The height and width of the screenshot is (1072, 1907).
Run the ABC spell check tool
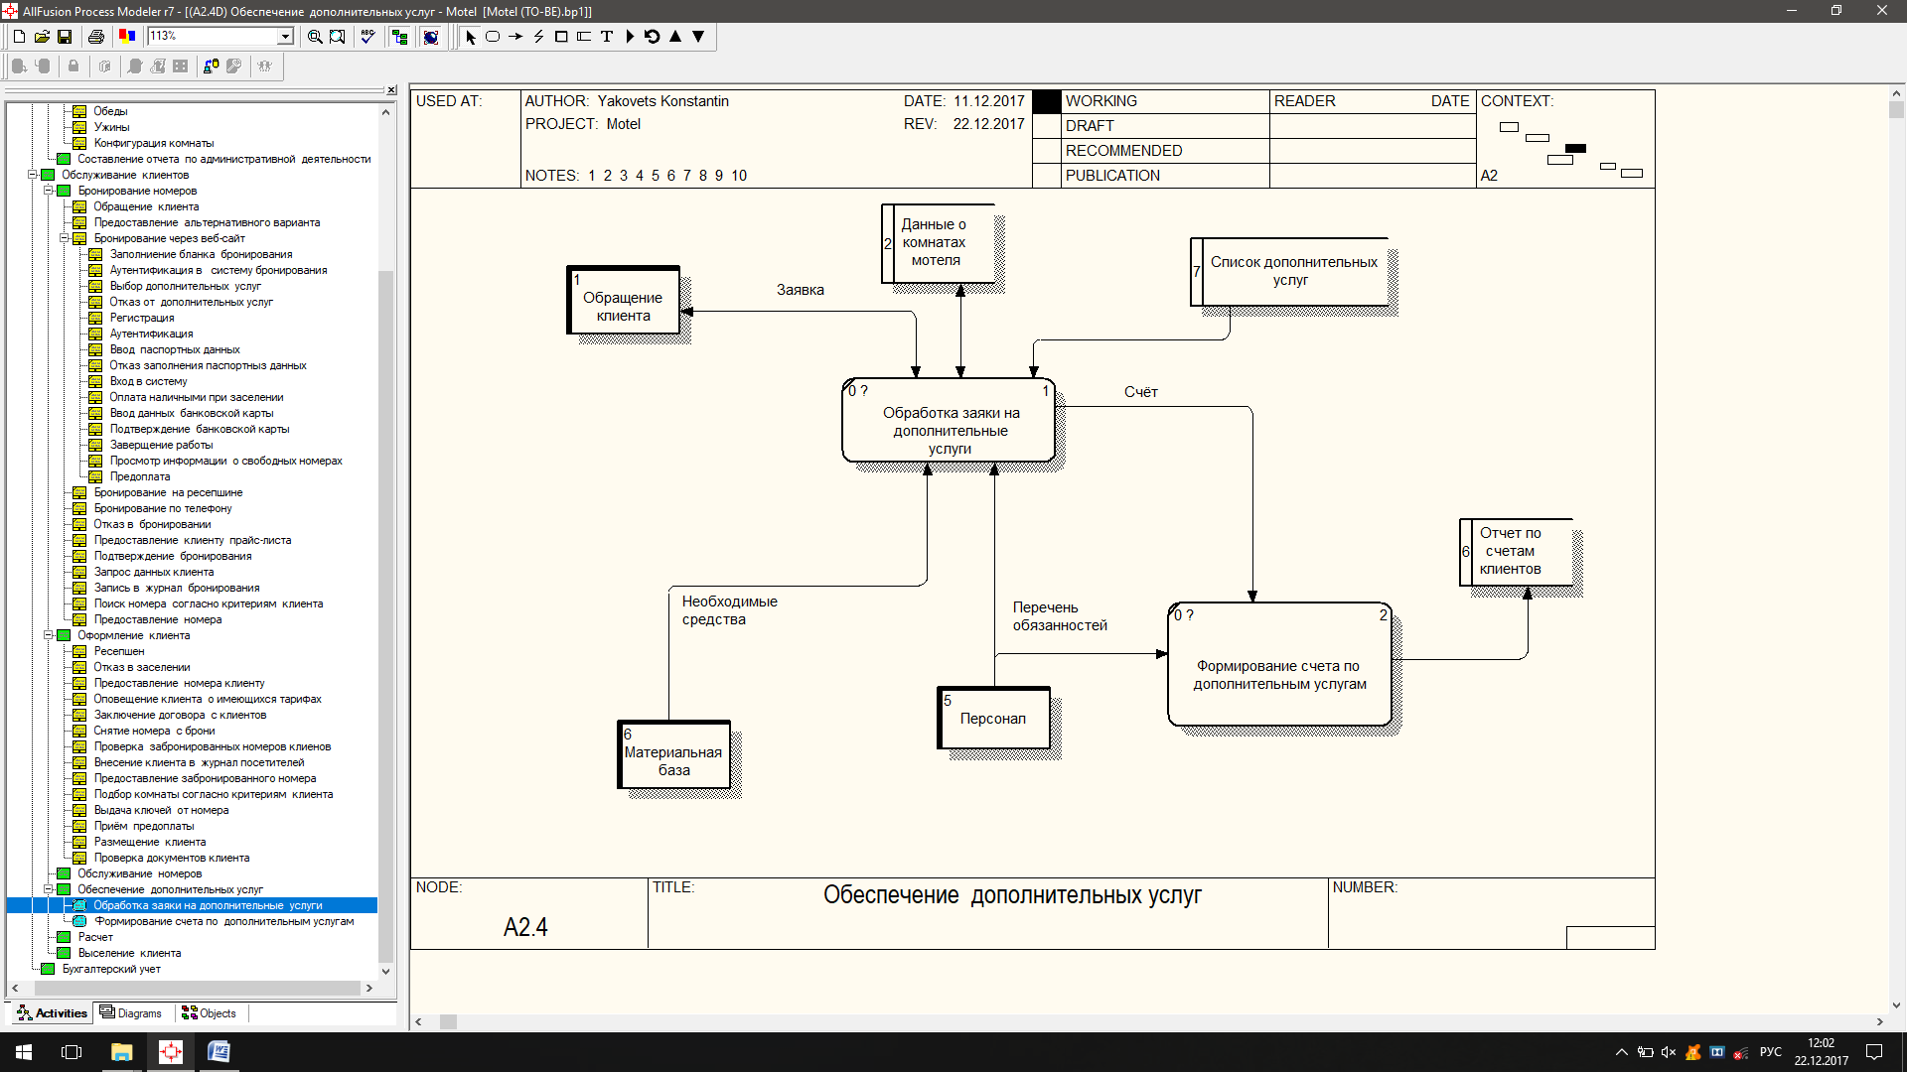368,37
